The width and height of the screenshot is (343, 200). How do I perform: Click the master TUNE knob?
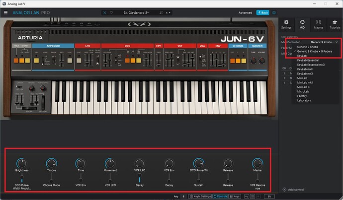coord(253,60)
